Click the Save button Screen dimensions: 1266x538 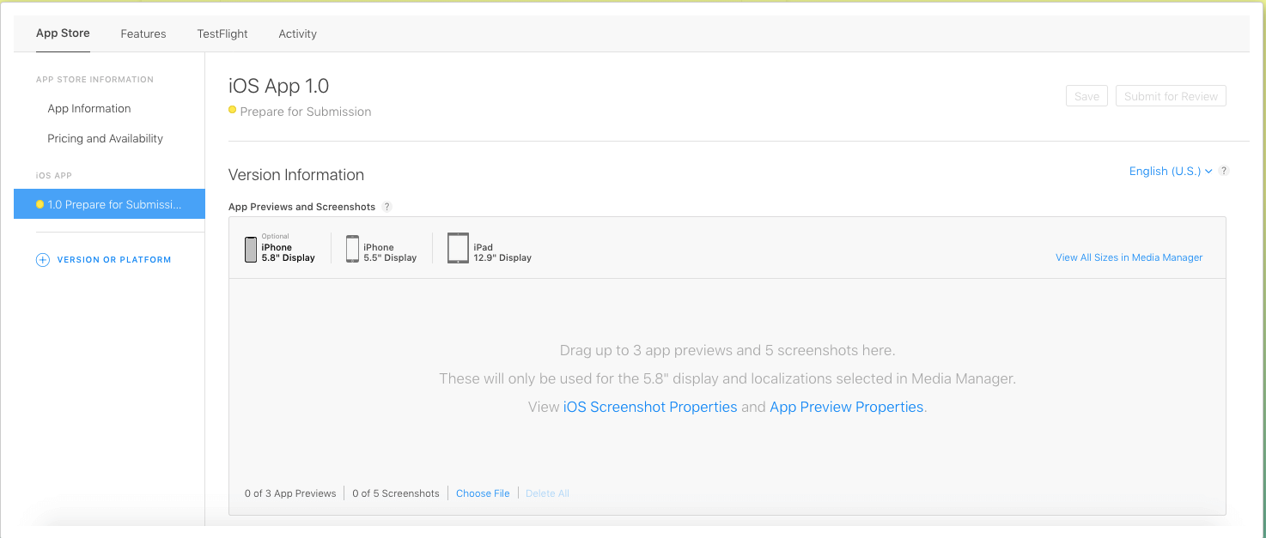[1086, 96]
